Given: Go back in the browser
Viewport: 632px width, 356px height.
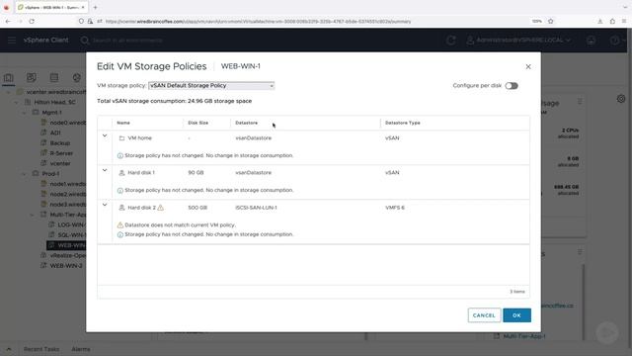Looking at the screenshot, I should [8, 21].
